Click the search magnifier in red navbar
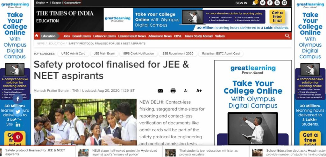Image resolution: width=326 pixels, height=157 pixels. click(x=287, y=36)
